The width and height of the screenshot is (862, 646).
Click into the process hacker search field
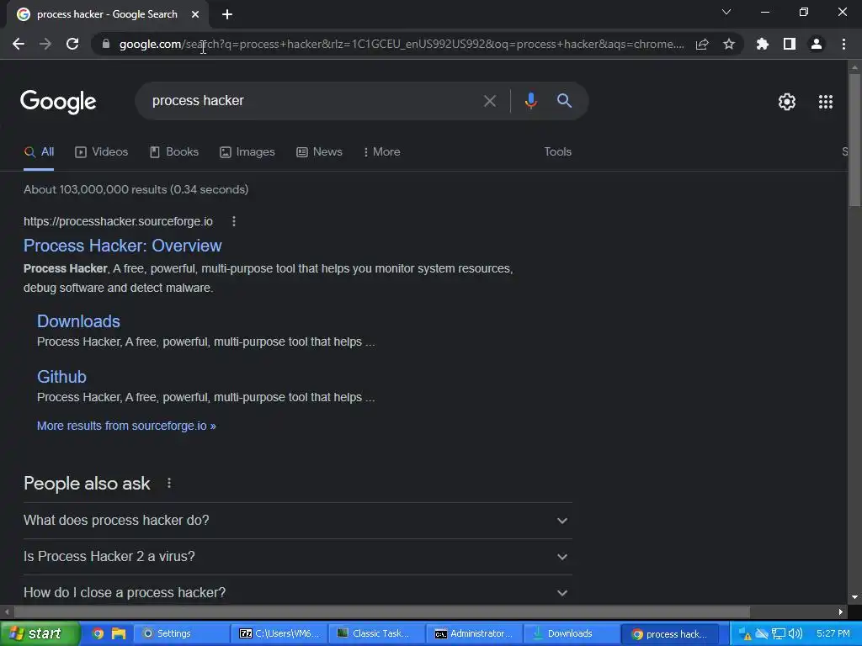(308, 101)
